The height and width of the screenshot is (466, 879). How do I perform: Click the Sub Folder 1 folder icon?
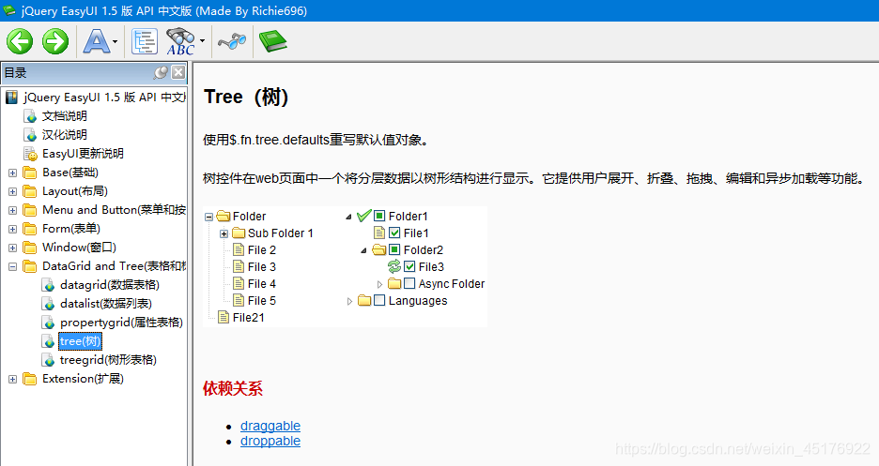tap(239, 233)
